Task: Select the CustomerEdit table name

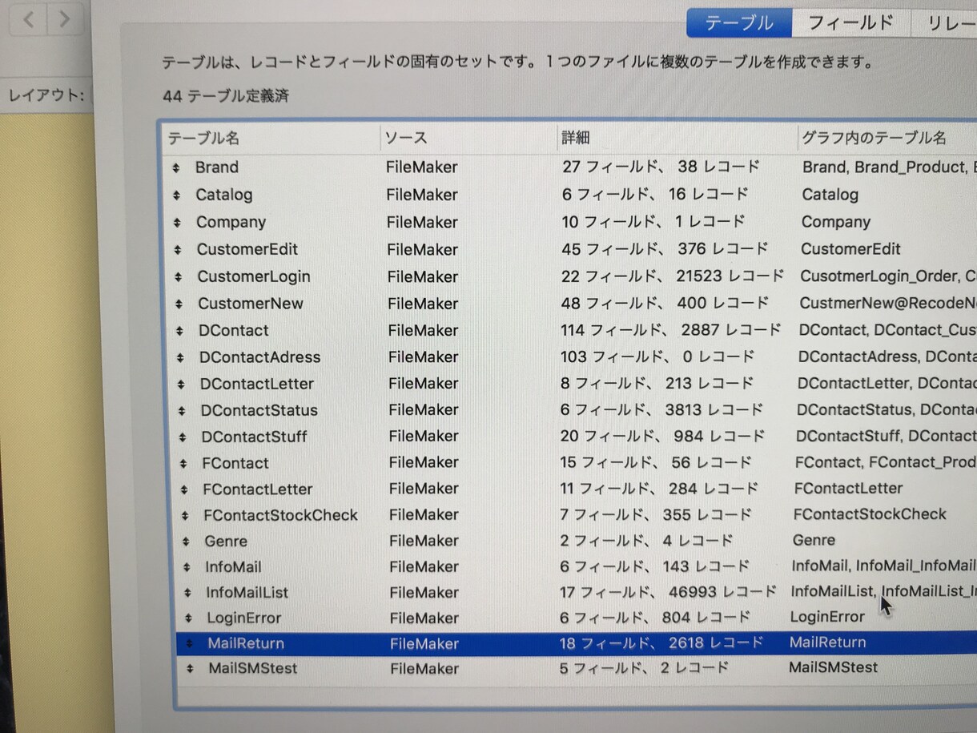Action: coord(247,249)
